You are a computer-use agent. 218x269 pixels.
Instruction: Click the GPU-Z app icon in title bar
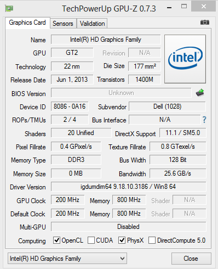pyautogui.click(x=9, y=8)
